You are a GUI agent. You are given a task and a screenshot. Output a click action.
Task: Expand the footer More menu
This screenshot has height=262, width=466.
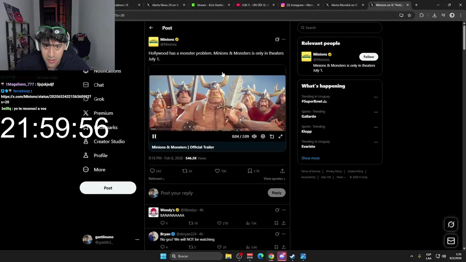point(341,177)
